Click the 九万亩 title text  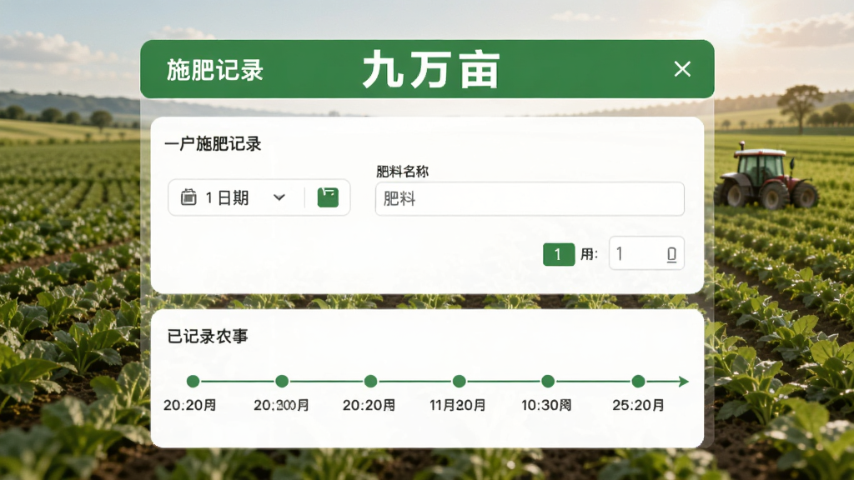click(x=430, y=69)
